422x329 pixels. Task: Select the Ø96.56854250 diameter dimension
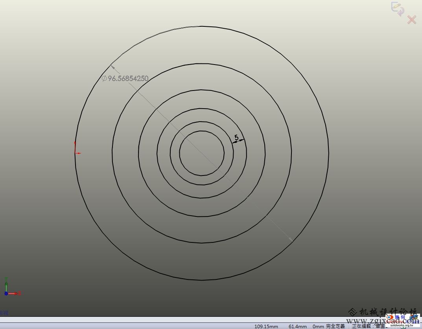[x=125, y=78]
